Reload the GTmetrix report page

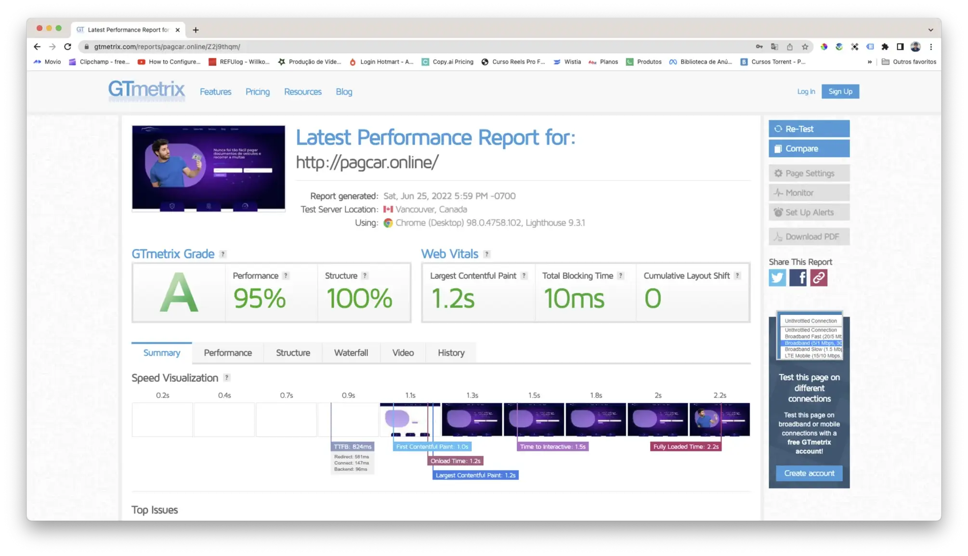[67, 47]
